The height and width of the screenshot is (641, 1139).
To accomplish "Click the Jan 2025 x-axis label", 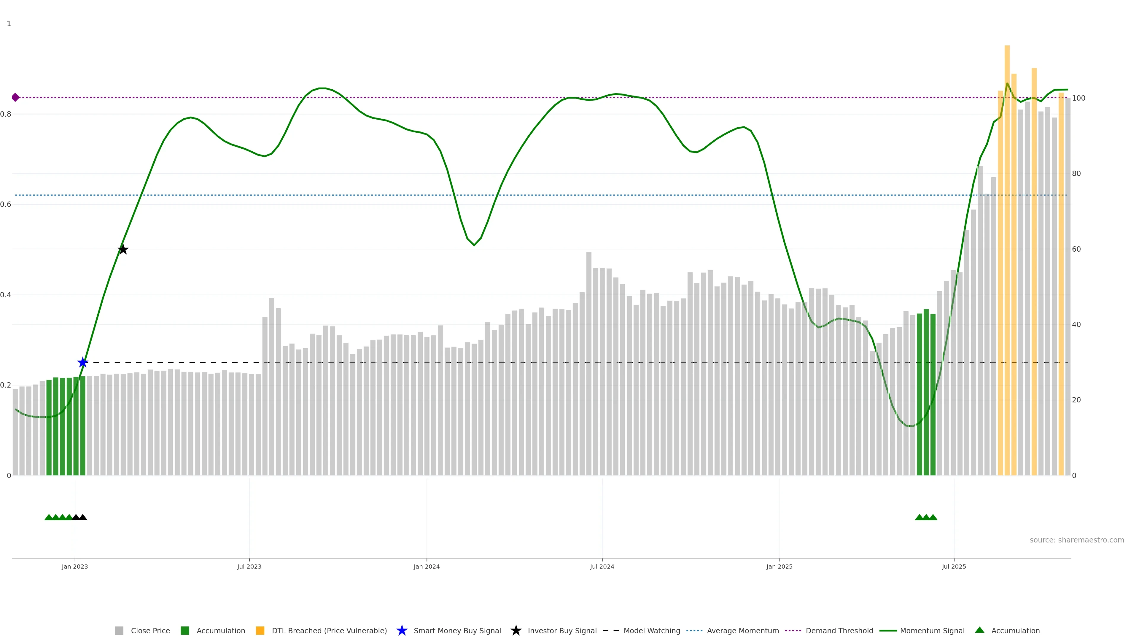I will coord(780,567).
